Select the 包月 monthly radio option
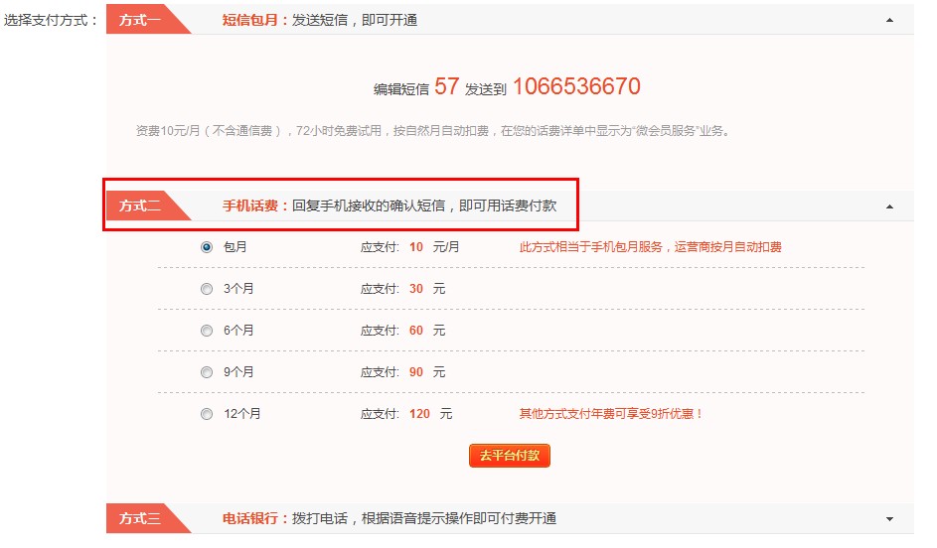937x548 pixels. point(206,247)
